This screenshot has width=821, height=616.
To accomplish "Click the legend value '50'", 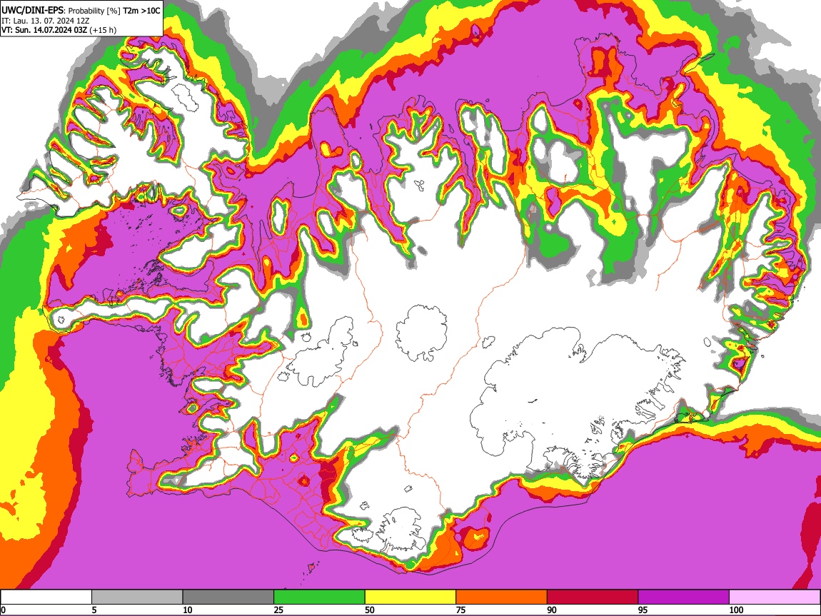I will pos(370,610).
